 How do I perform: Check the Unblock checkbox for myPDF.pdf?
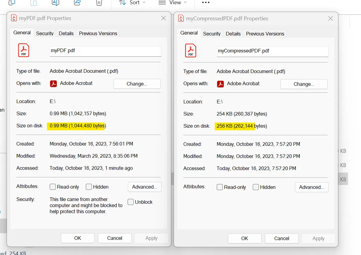[x=131, y=202]
